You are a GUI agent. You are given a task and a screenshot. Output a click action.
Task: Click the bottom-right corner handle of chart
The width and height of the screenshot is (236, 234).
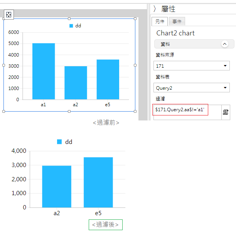[135, 112]
